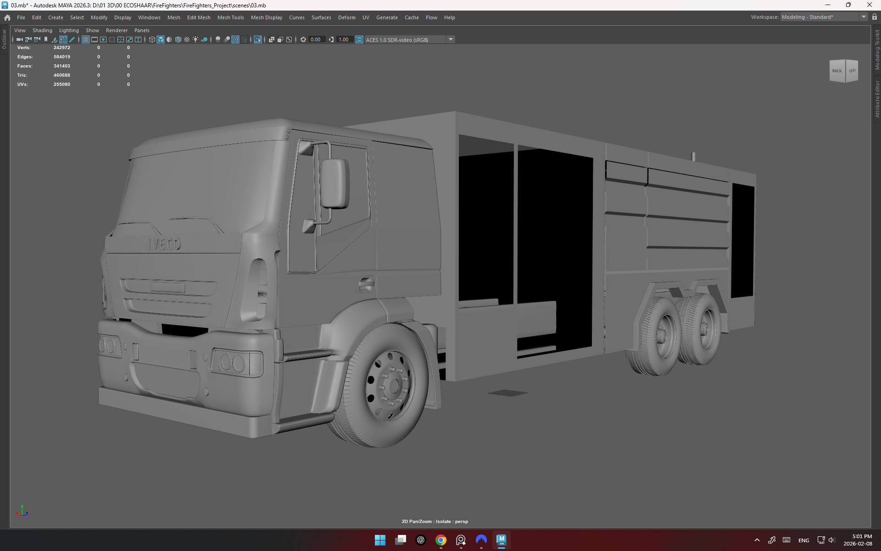
Task: Open the panel Shading menu
Action: tap(42, 30)
